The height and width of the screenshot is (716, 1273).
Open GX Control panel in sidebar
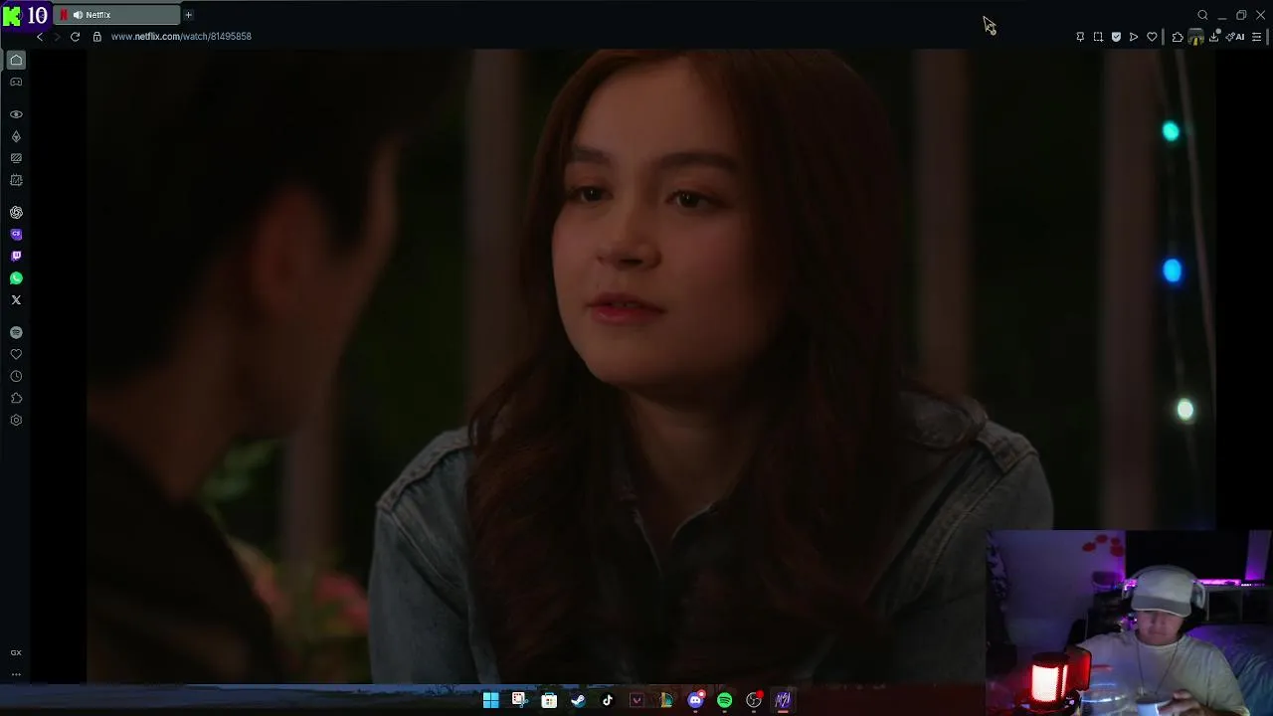click(x=16, y=180)
